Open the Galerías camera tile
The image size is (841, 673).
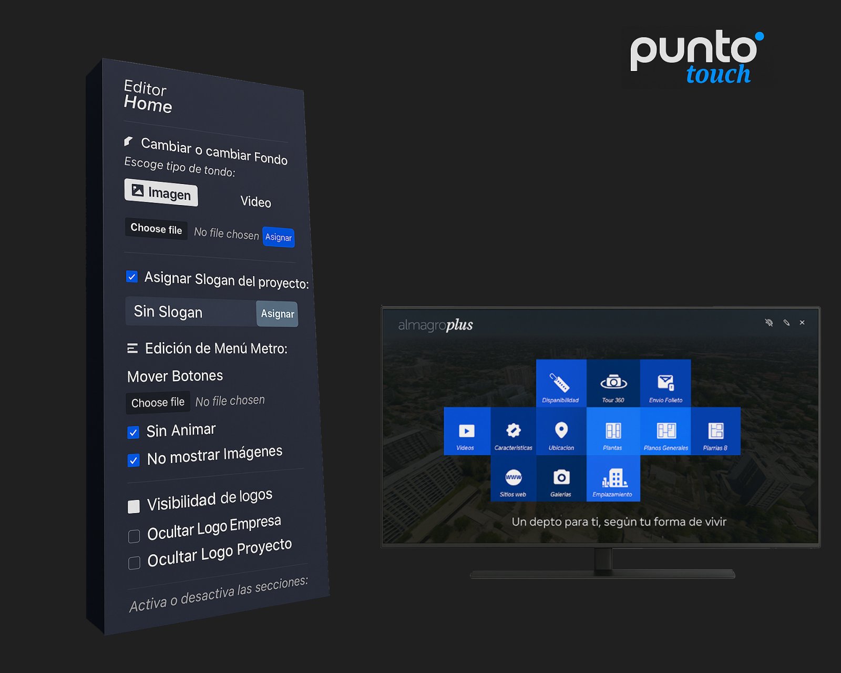[x=561, y=478]
